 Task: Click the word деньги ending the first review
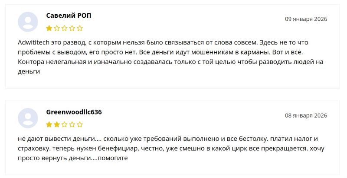coord(29,72)
